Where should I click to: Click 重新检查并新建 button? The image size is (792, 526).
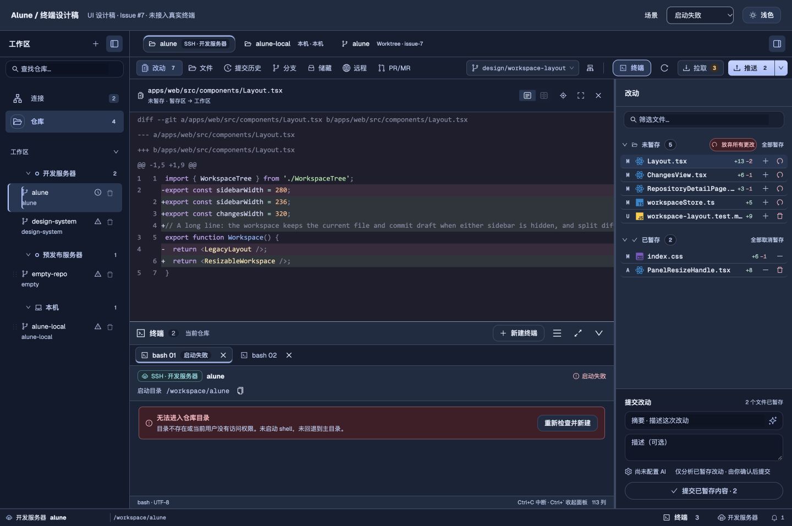[x=568, y=423]
